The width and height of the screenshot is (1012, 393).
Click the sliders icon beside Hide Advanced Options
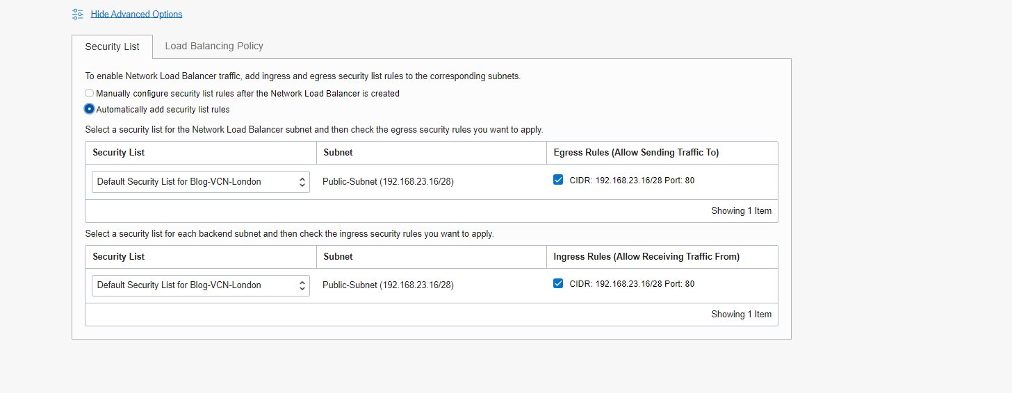(x=78, y=14)
